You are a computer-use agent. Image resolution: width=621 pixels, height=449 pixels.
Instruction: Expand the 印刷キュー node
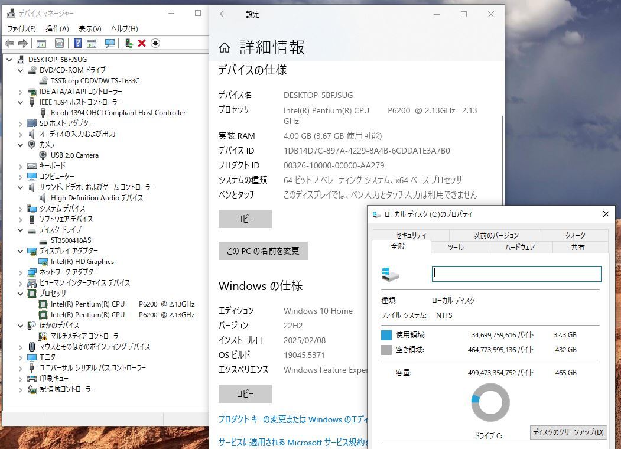tap(20, 379)
